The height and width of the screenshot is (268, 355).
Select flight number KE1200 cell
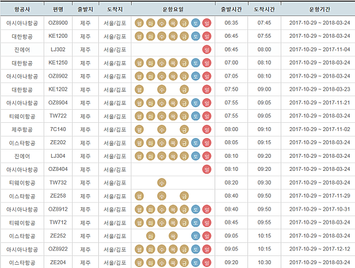58,36
